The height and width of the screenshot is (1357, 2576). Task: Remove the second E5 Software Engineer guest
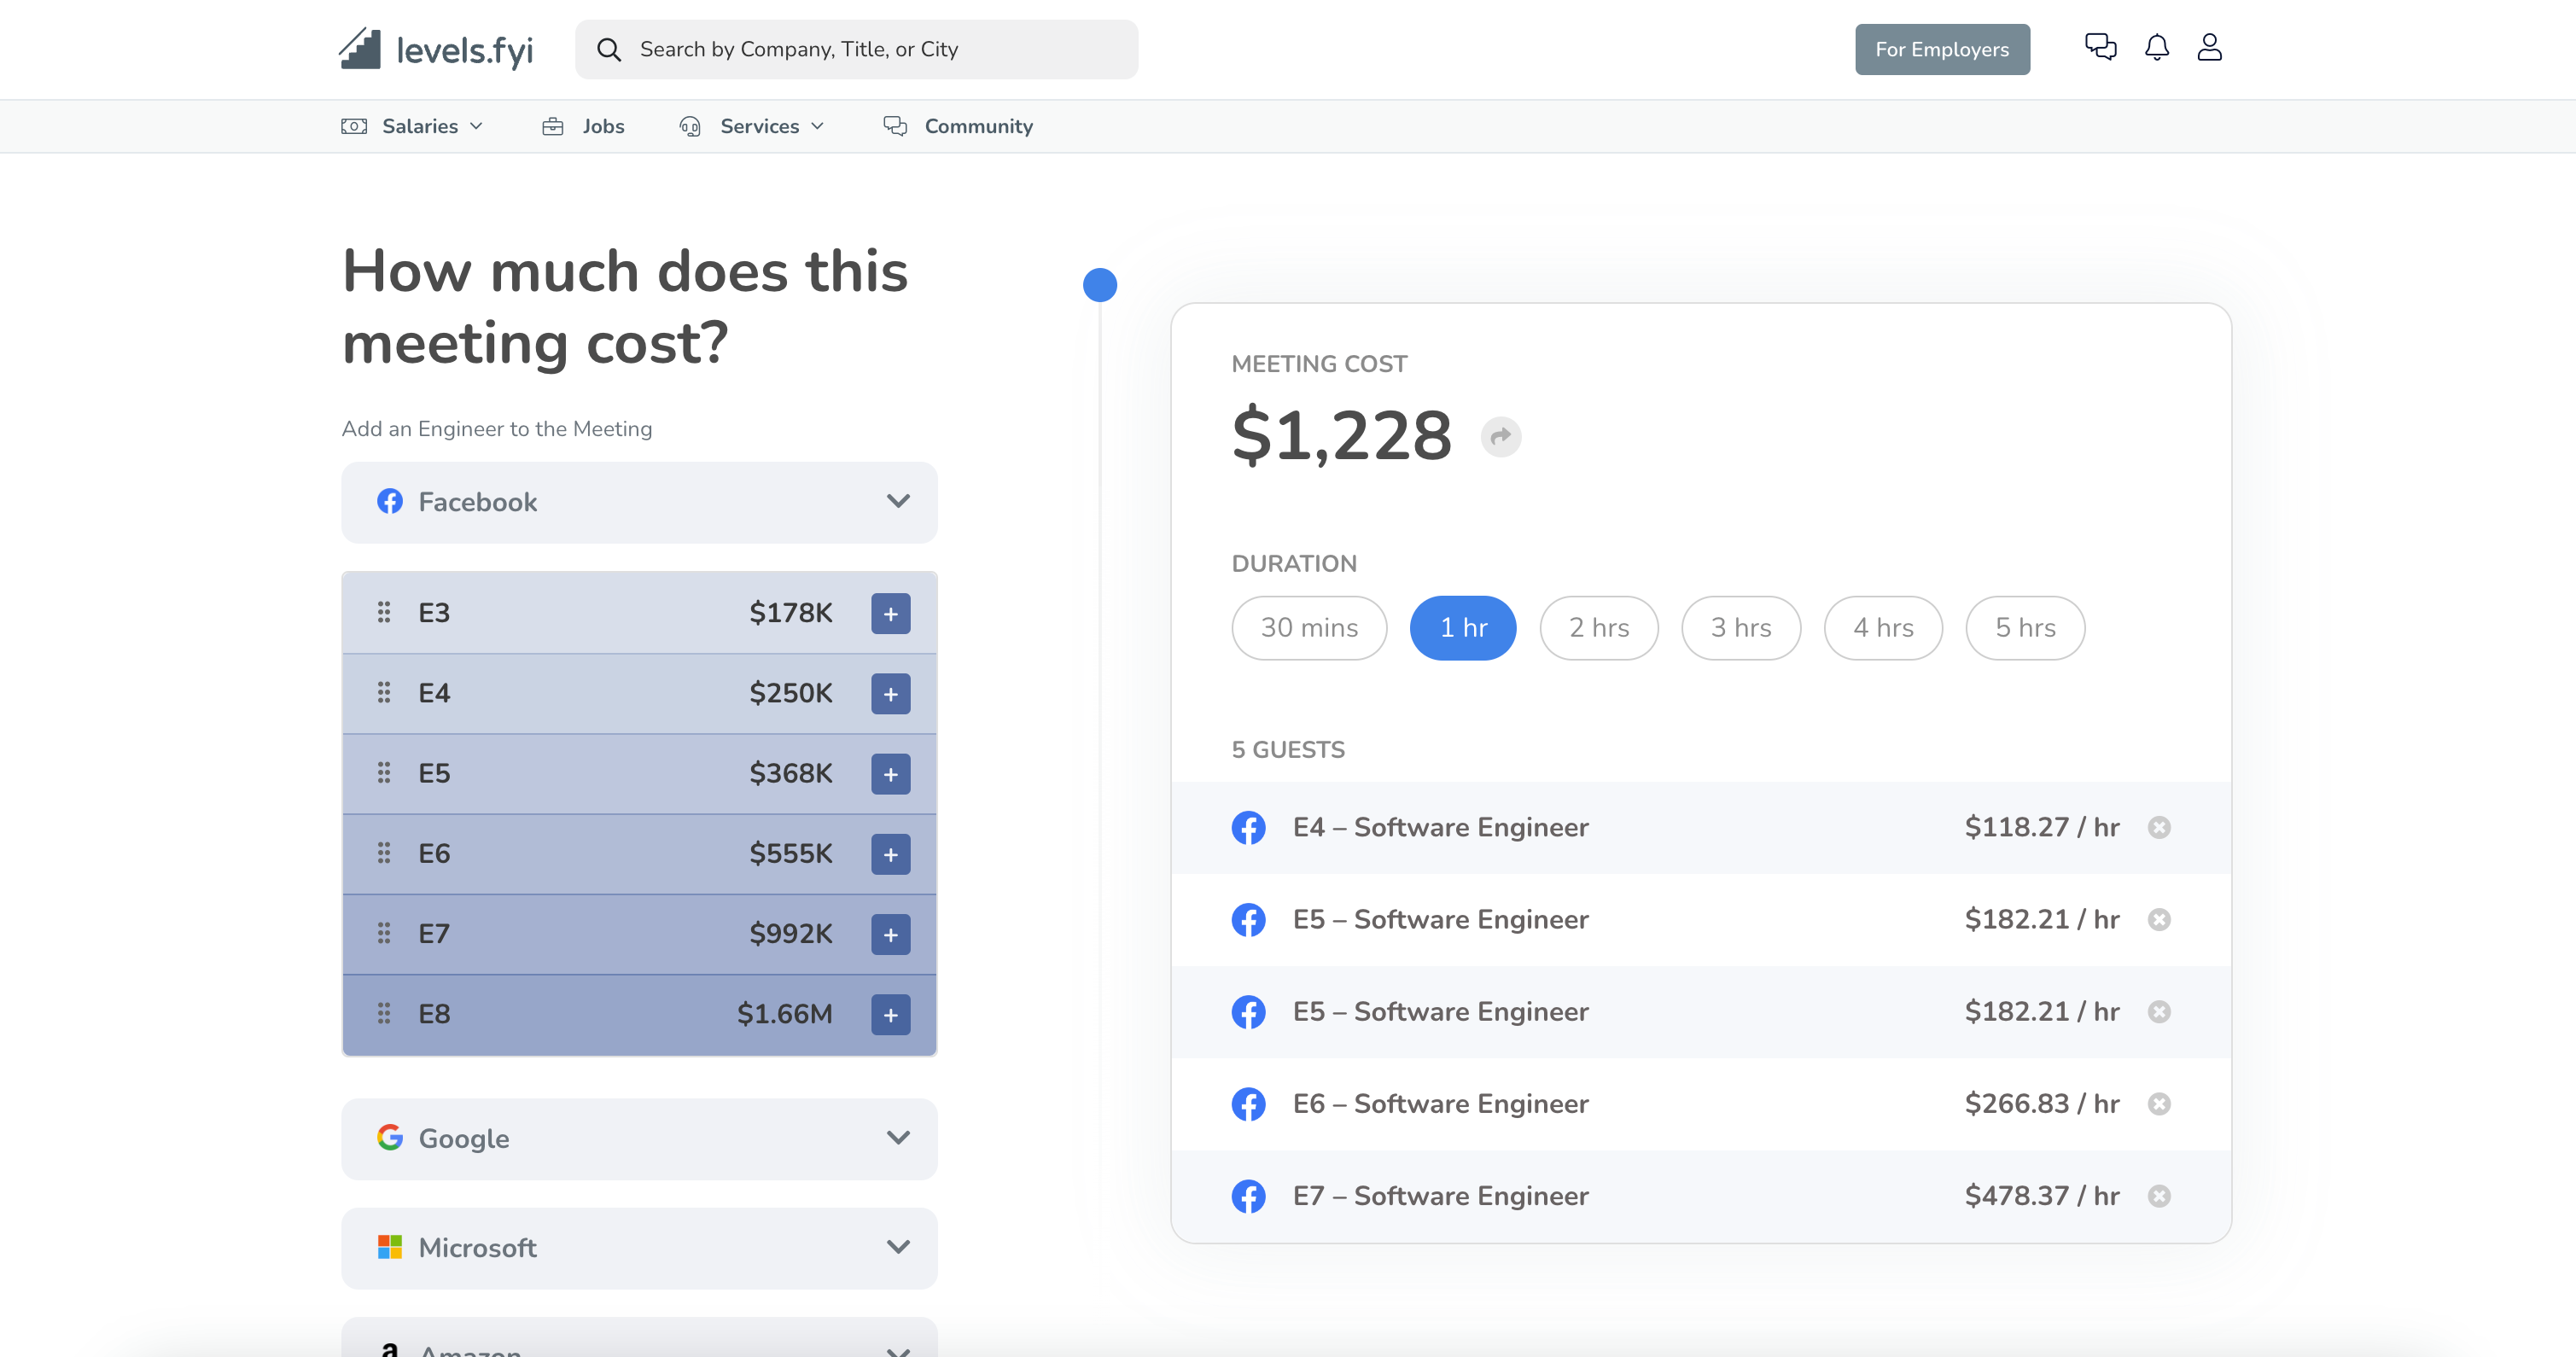pos(2159,1011)
